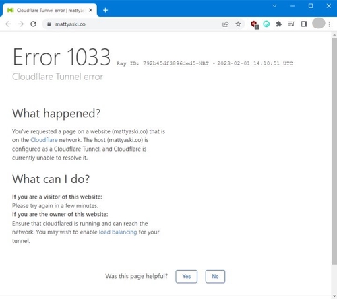Viewport: 337px width, 299px height.
Task: Open the media controls playlist icon
Action: point(291,24)
